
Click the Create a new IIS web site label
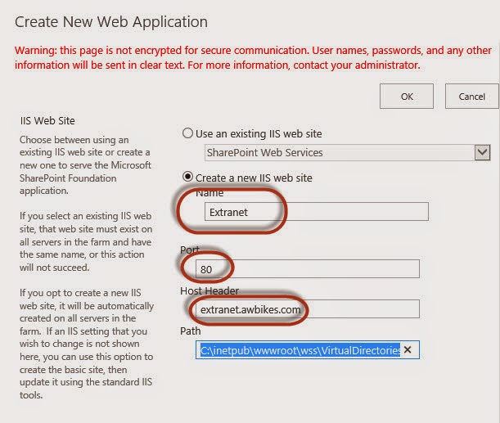tap(254, 178)
